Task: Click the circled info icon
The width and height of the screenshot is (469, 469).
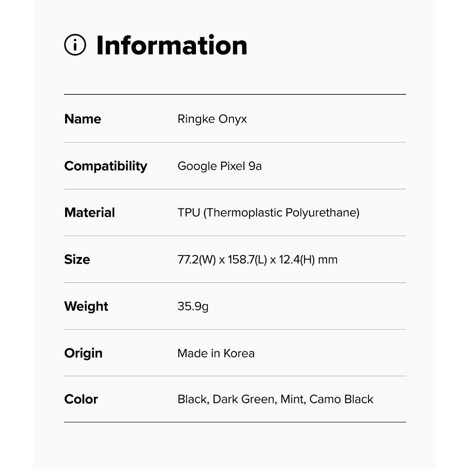Action: pyautogui.click(x=75, y=45)
